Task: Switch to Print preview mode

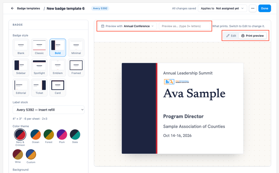Action: pos(252,36)
